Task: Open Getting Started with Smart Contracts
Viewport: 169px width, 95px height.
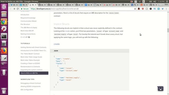Action: [x=34, y=47]
